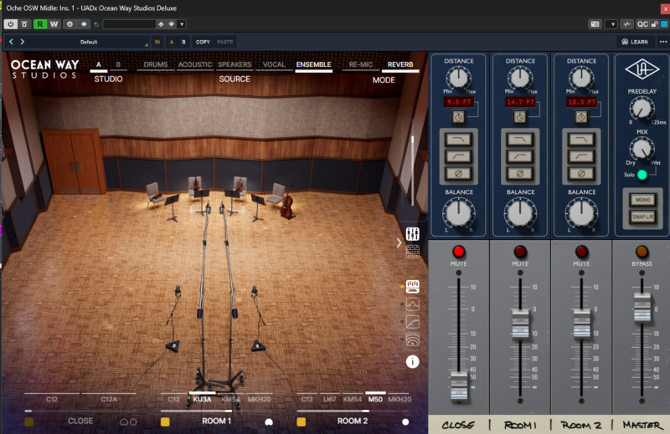This screenshot has height=434, width=670.
Task: Select Studio A tab
Action: click(99, 65)
